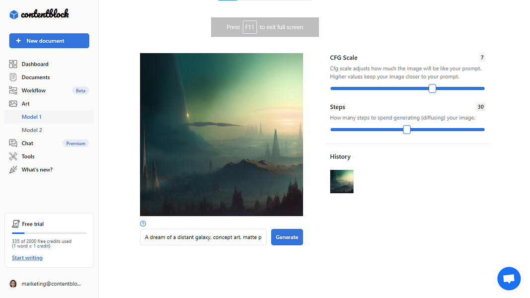Click the CFG Scale slider handle
Viewport: 530px width, 298px height.
[x=432, y=88]
